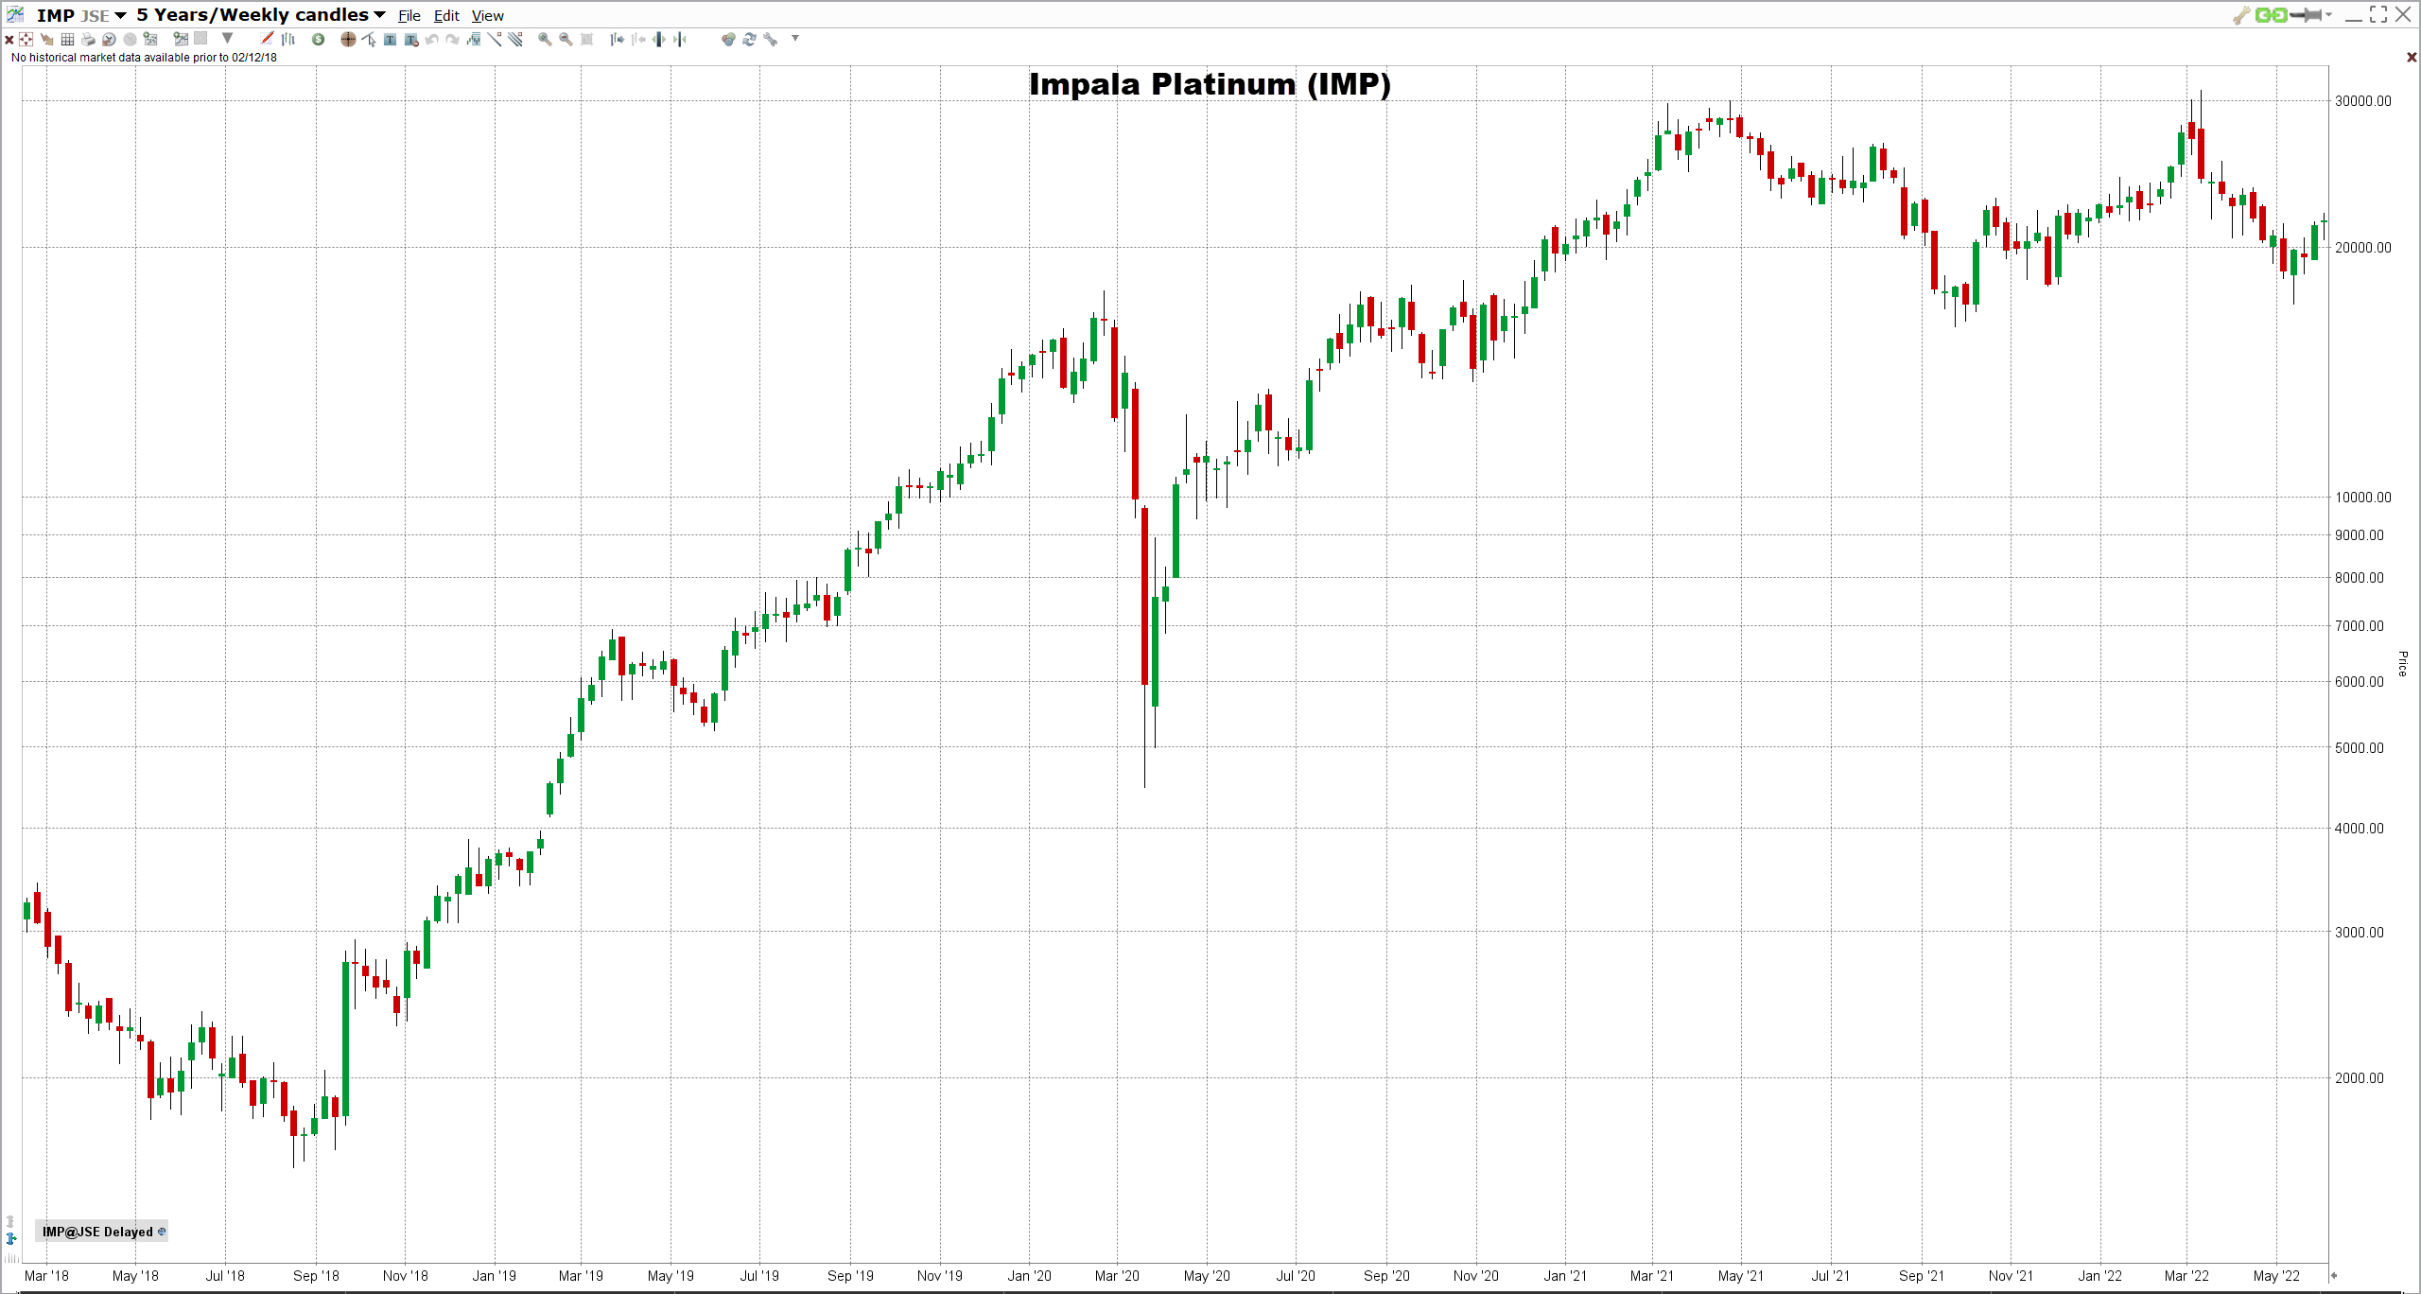Image resolution: width=2421 pixels, height=1294 pixels.
Task: Open the Edit menu
Action: [x=446, y=16]
